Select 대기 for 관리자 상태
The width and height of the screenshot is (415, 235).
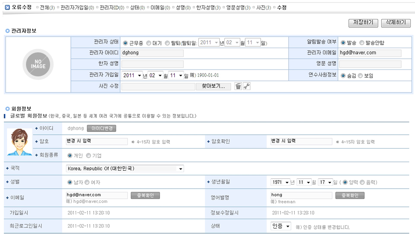point(149,43)
